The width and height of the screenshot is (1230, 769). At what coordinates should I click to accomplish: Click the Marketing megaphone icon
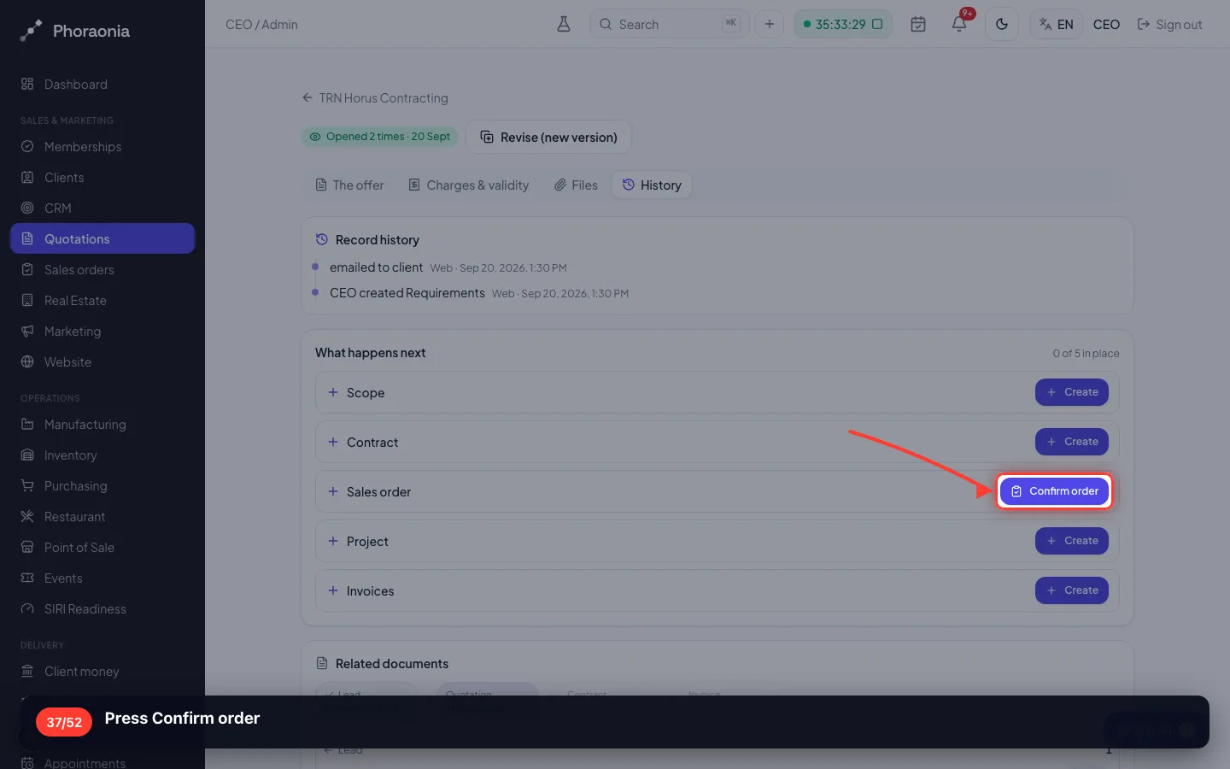point(27,332)
